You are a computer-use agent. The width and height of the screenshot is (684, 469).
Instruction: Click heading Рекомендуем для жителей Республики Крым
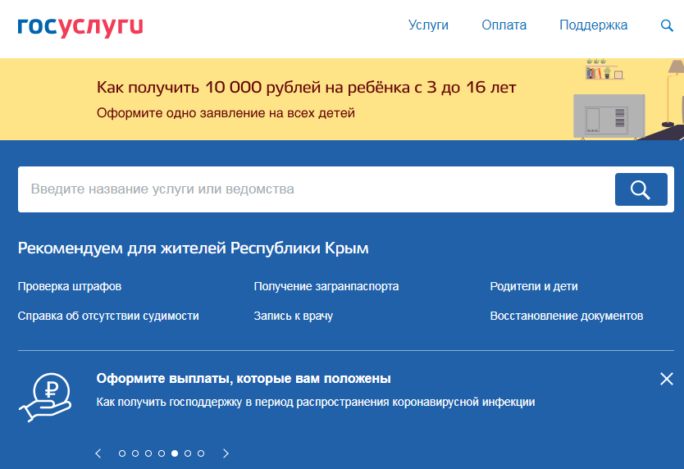pyautogui.click(x=194, y=248)
